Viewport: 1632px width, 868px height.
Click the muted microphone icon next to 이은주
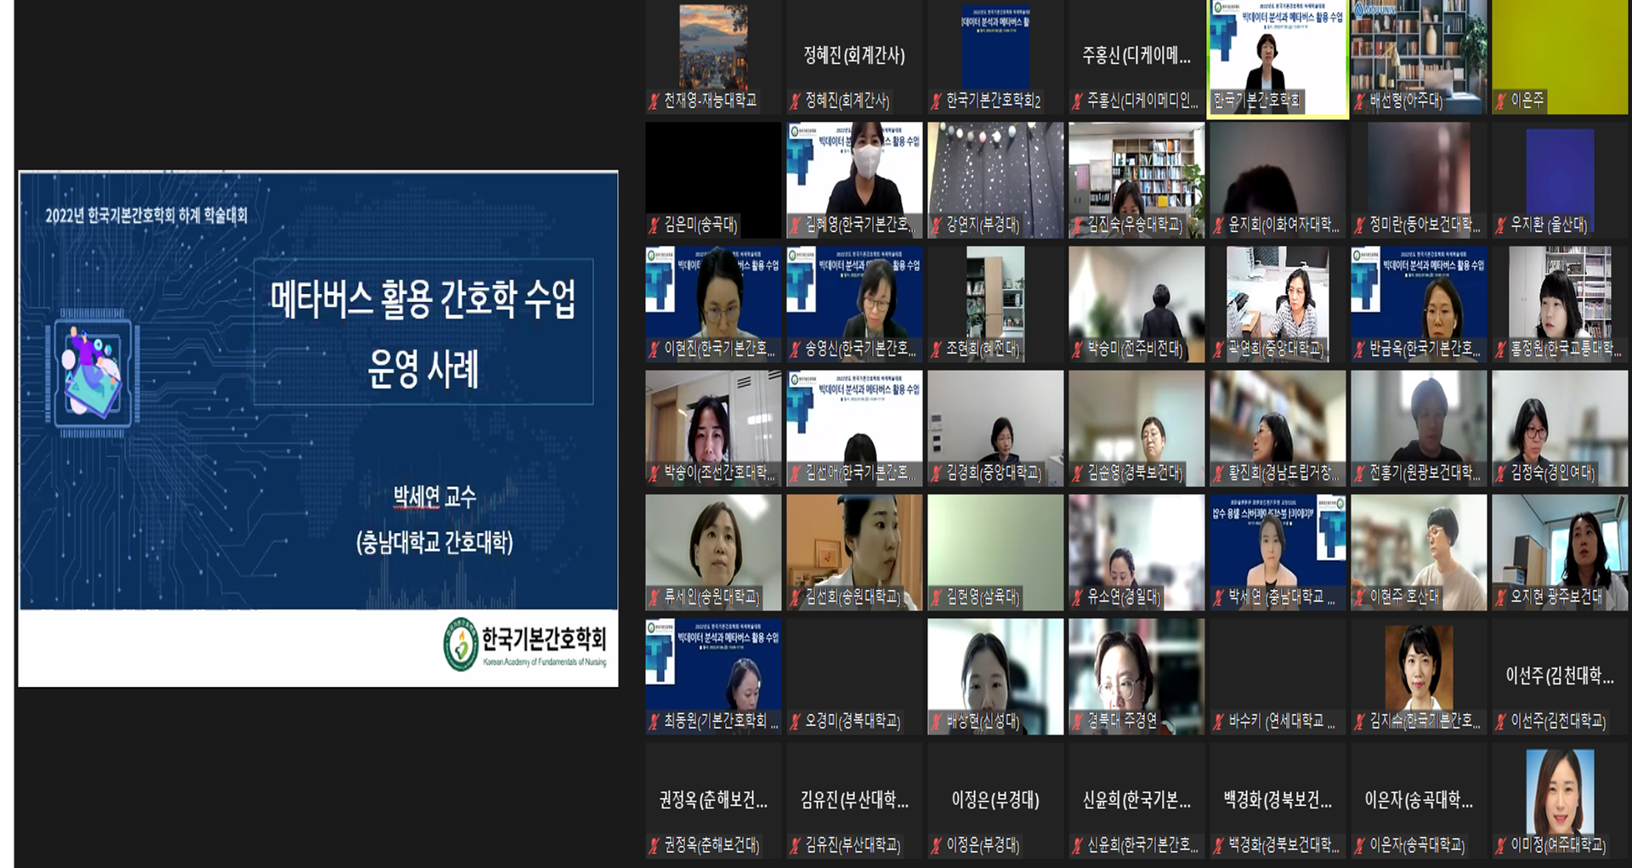pos(1500,101)
